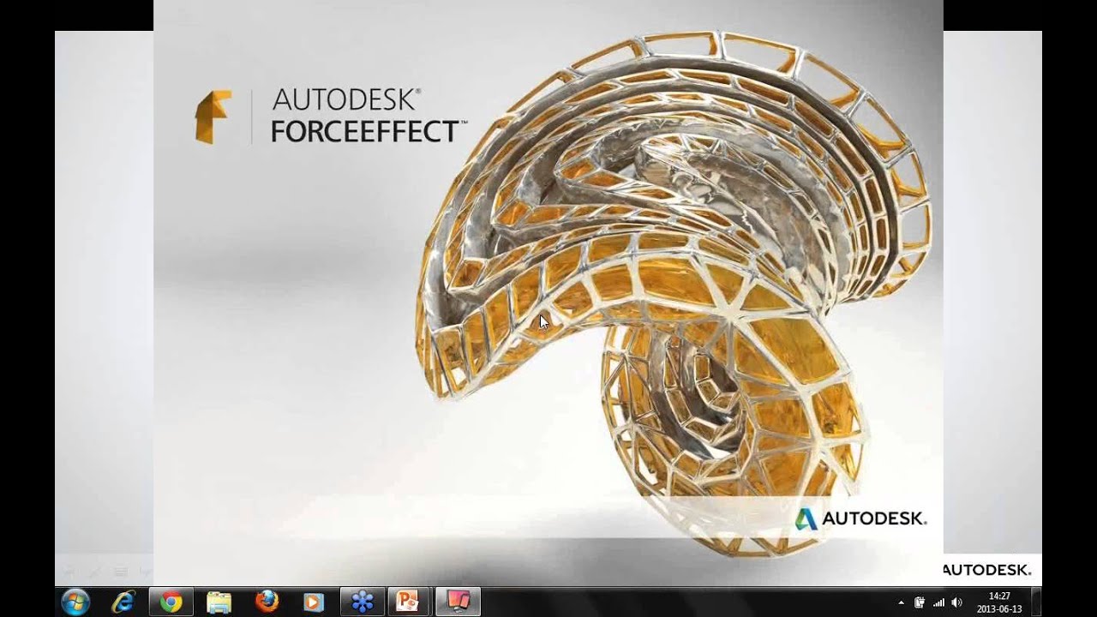Switch to PowerPoint in the taskbar

pyautogui.click(x=411, y=602)
